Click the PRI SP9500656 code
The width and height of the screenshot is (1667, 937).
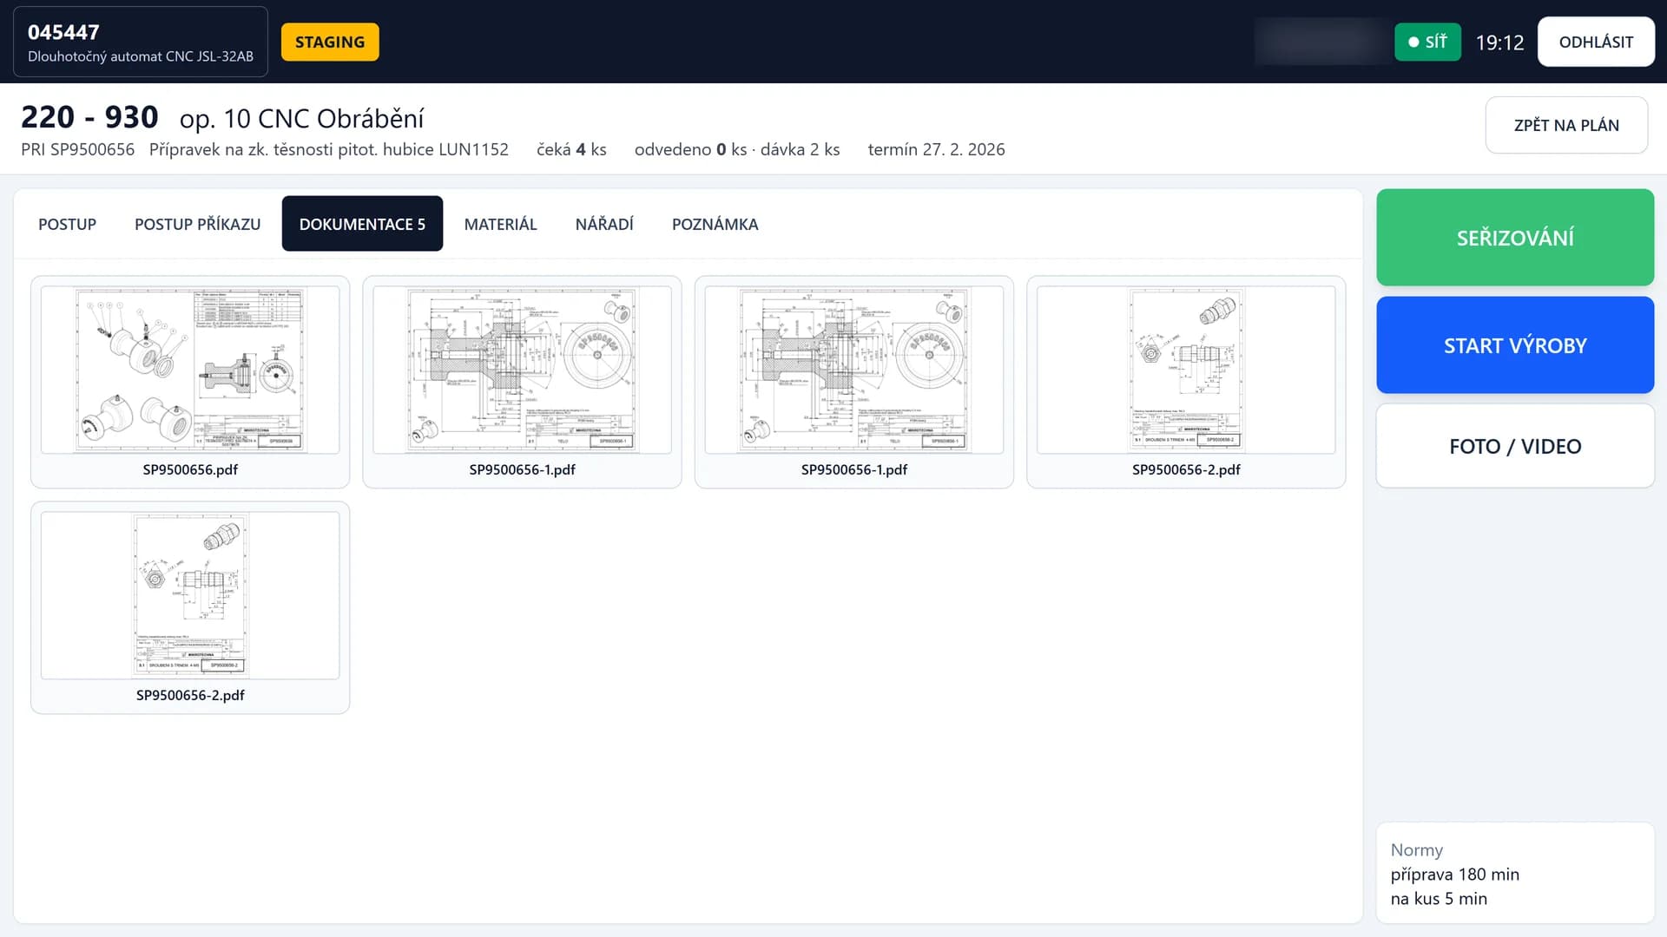pyautogui.click(x=78, y=149)
